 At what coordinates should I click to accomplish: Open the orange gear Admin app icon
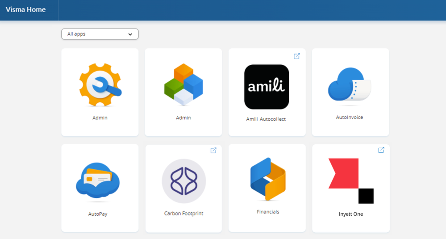coord(100,85)
